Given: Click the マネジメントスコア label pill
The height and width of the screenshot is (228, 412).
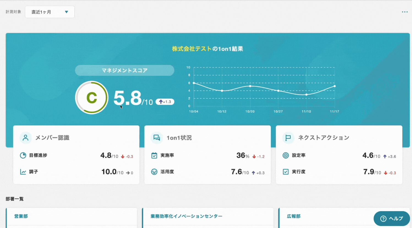Looking at the screenshot, I should 124,70.
